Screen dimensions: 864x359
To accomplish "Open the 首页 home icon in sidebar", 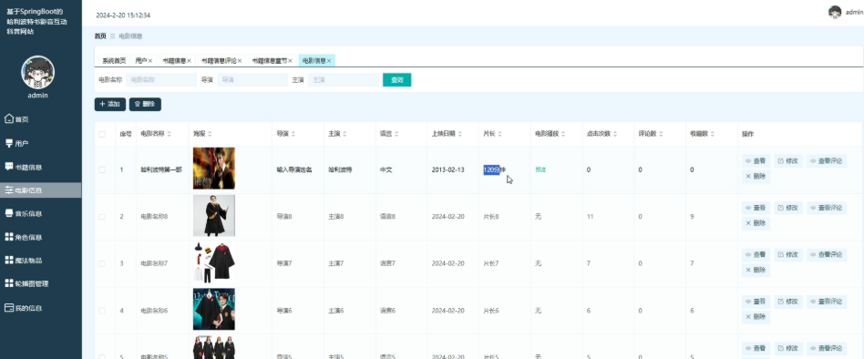I will [x=9, y=118].
